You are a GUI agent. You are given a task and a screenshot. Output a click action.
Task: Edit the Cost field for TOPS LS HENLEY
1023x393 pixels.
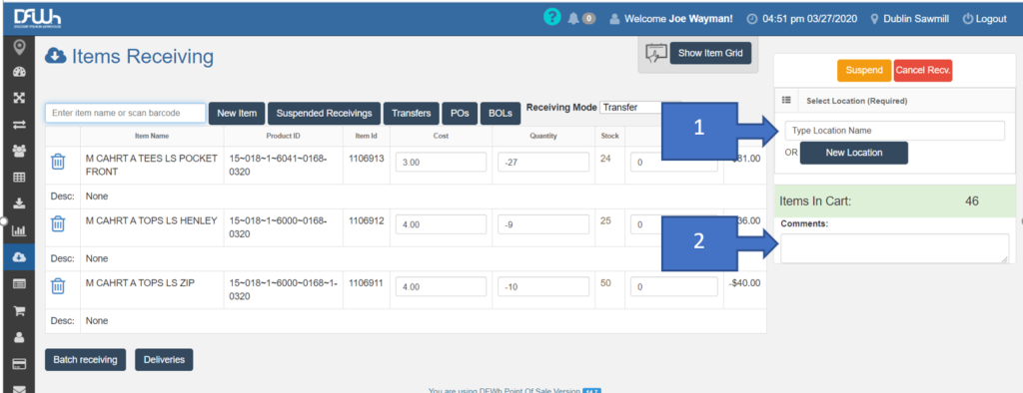point(441,224)
